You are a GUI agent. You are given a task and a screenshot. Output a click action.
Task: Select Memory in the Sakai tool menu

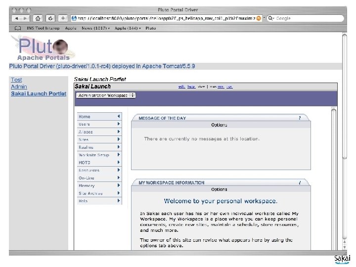[x=99, y=185]
